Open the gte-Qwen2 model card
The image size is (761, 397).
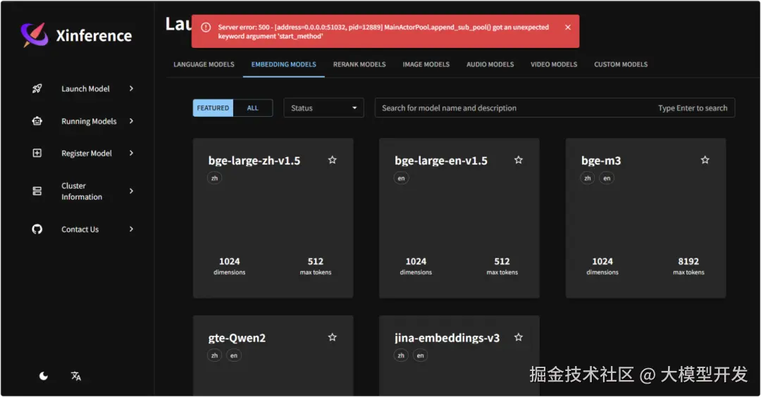[x=273, y=355]
